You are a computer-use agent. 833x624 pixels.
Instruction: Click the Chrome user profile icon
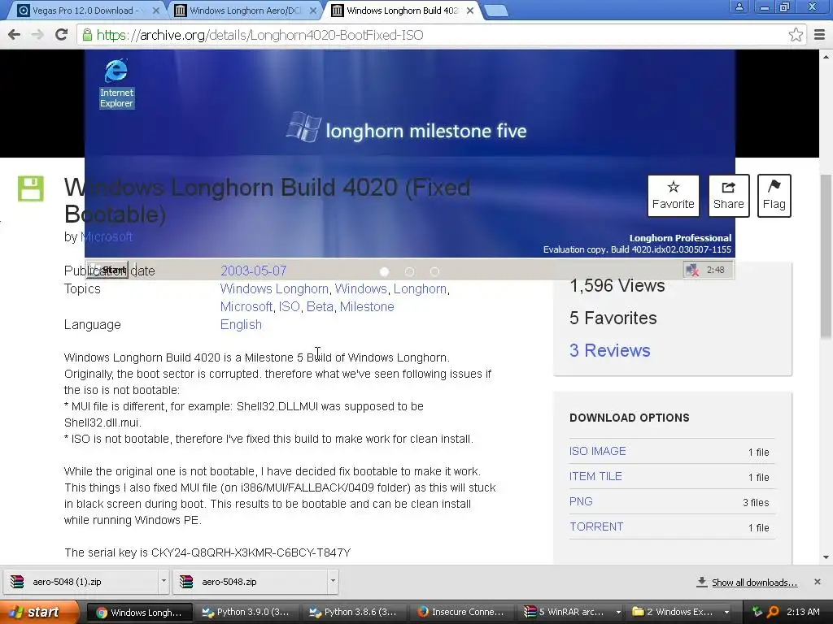coord(739,6)
